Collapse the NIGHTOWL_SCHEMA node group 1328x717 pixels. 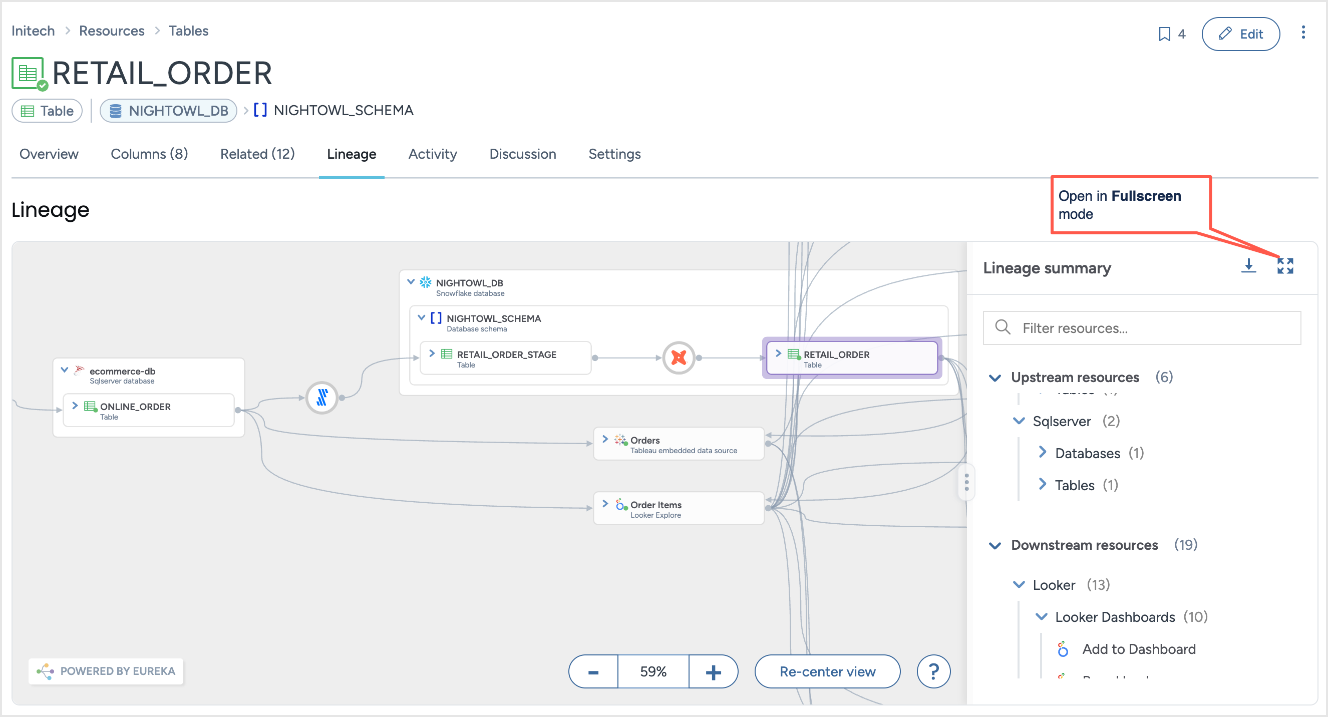[x=421, y=317]
